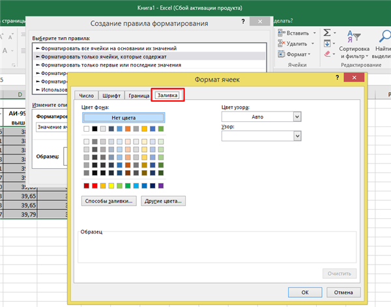Click the help question mark in Формат ячеек
This screenshot has height=307, width=391.
(337, 78)
